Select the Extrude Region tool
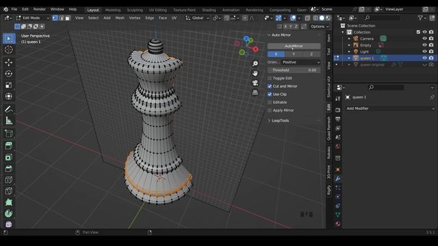The width and height of the screenshot is (438, 246). (9, 146)
